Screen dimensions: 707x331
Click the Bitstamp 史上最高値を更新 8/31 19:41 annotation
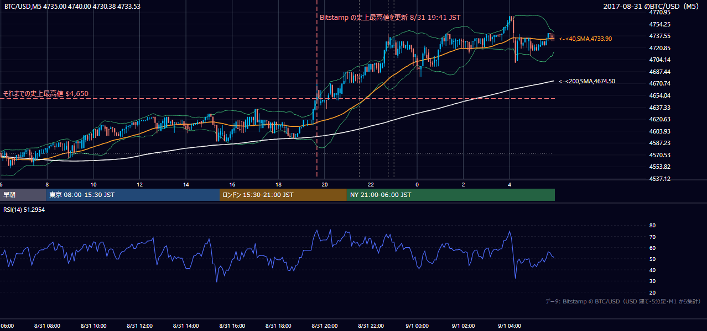point(390,17)
